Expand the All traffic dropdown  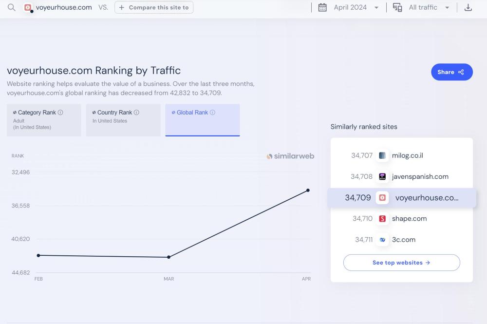429,7
